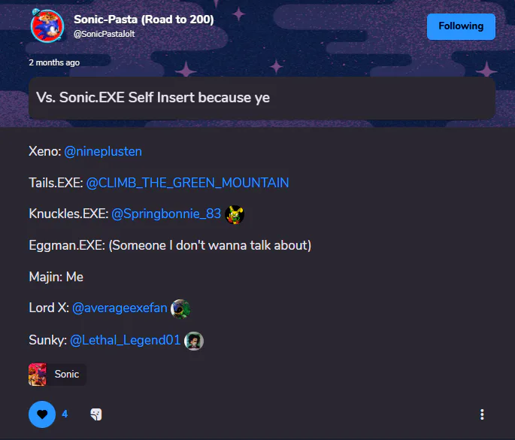Open the Sonic community tag
The height and width of the screenshot is (440, 515).
point(57,375)
